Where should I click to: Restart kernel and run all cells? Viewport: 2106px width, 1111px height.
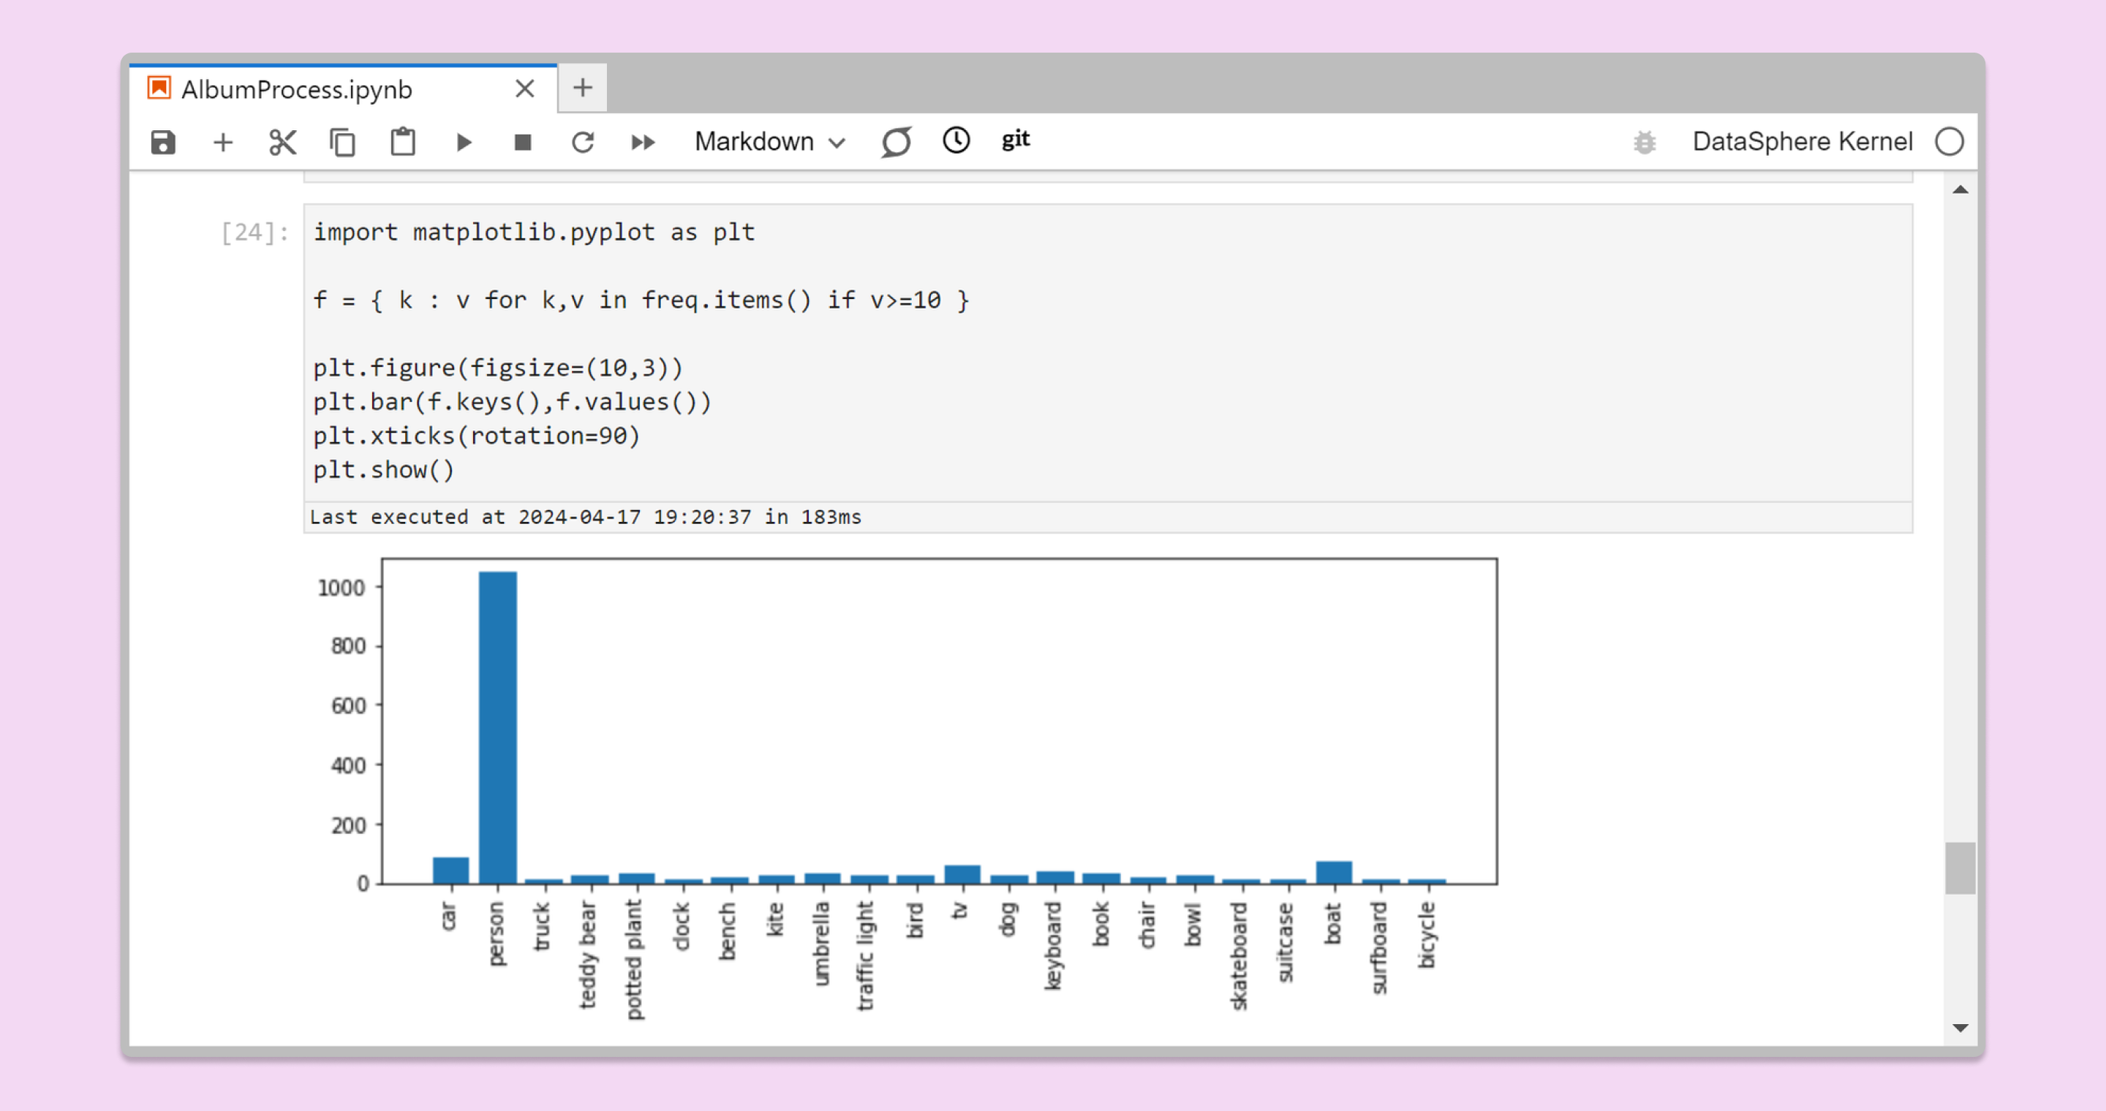click(x=643, y=142)
